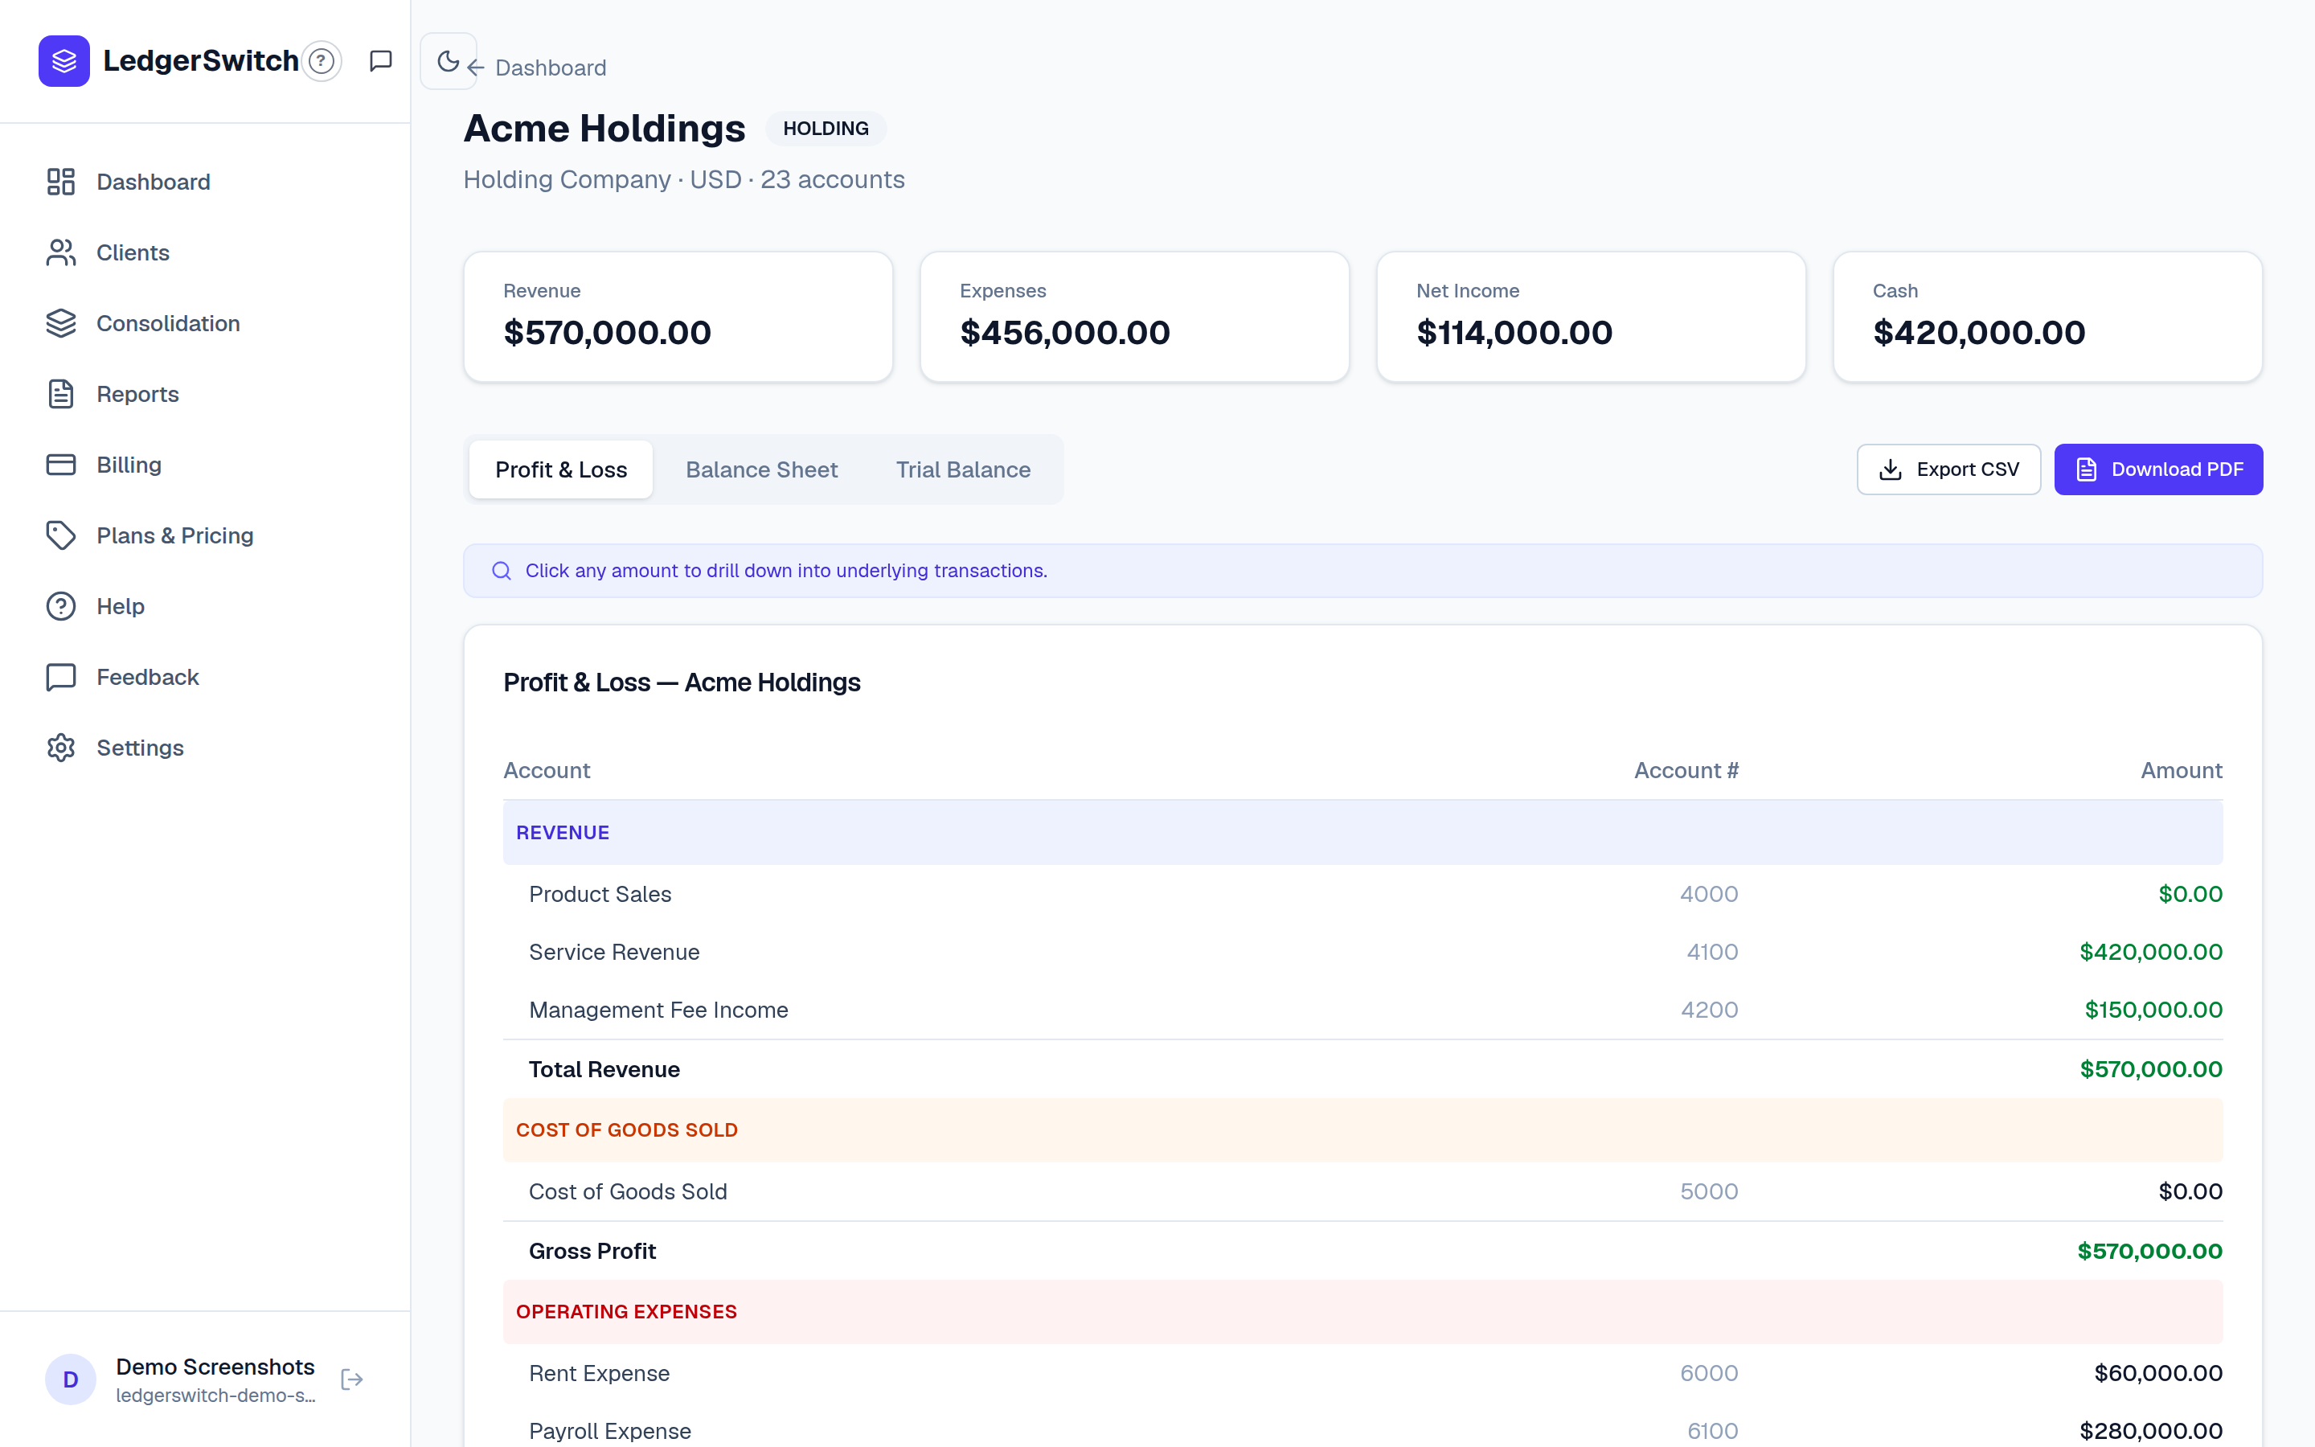This screenshot has width=2315, height=1447.
Task: Open the chat bubble icon in header
Action: coord(381,61)
